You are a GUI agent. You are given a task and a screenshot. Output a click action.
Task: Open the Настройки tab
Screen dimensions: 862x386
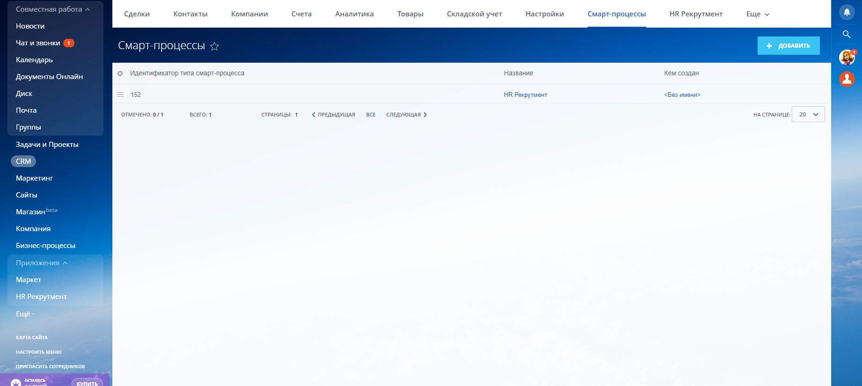(545, 14)
